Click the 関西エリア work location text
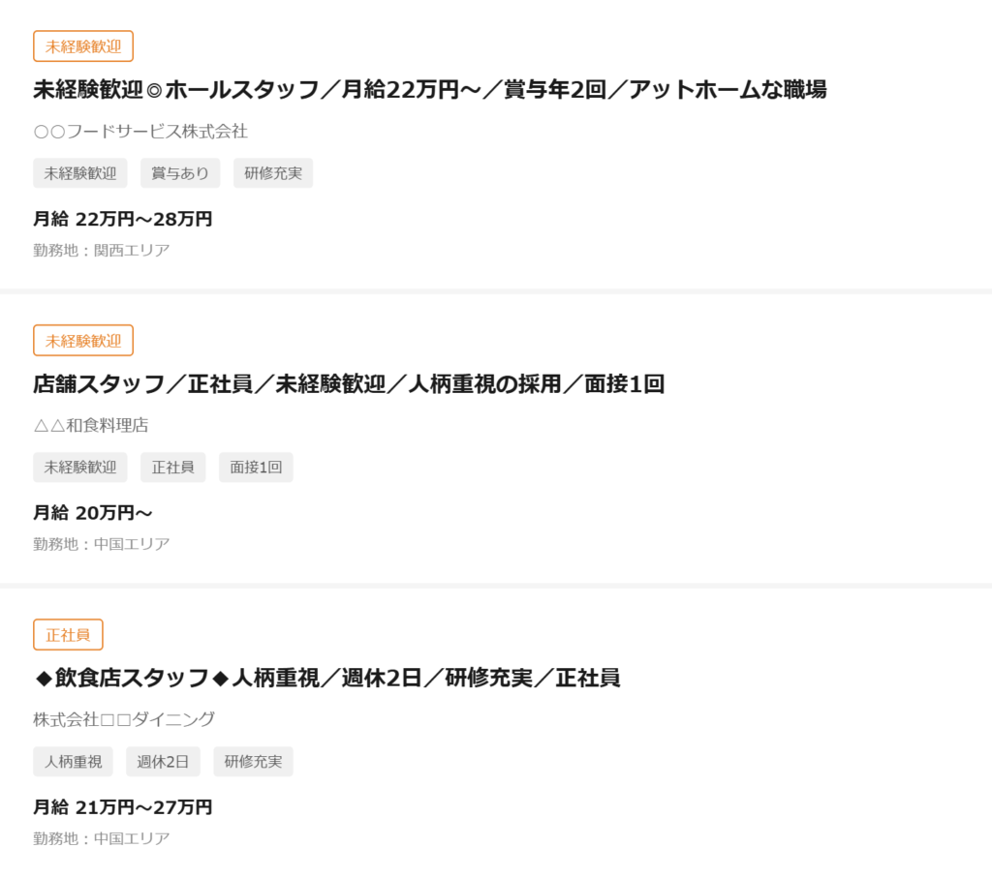The height and width of the screenshot is (878, 992). point(102,249)
